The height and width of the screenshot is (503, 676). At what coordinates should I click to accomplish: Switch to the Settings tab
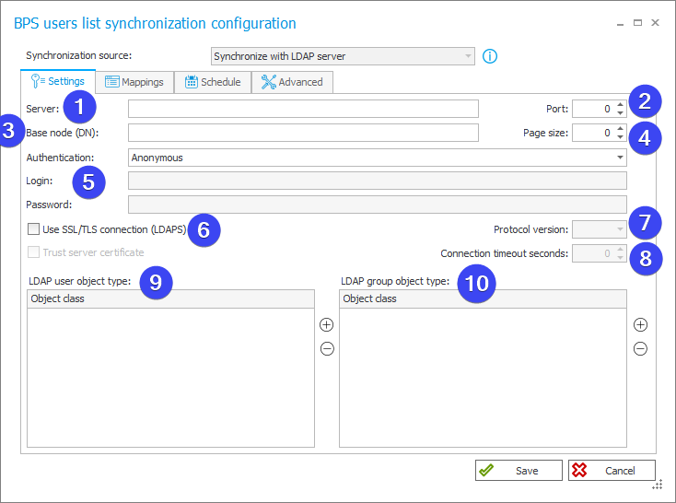pos(58,82)
